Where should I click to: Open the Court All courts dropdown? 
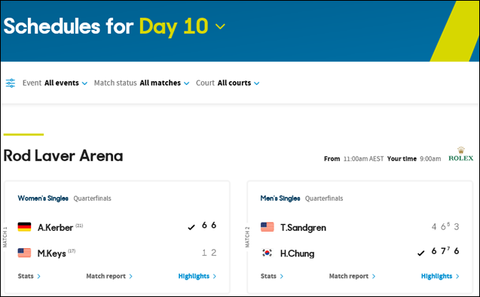point(228,83)
